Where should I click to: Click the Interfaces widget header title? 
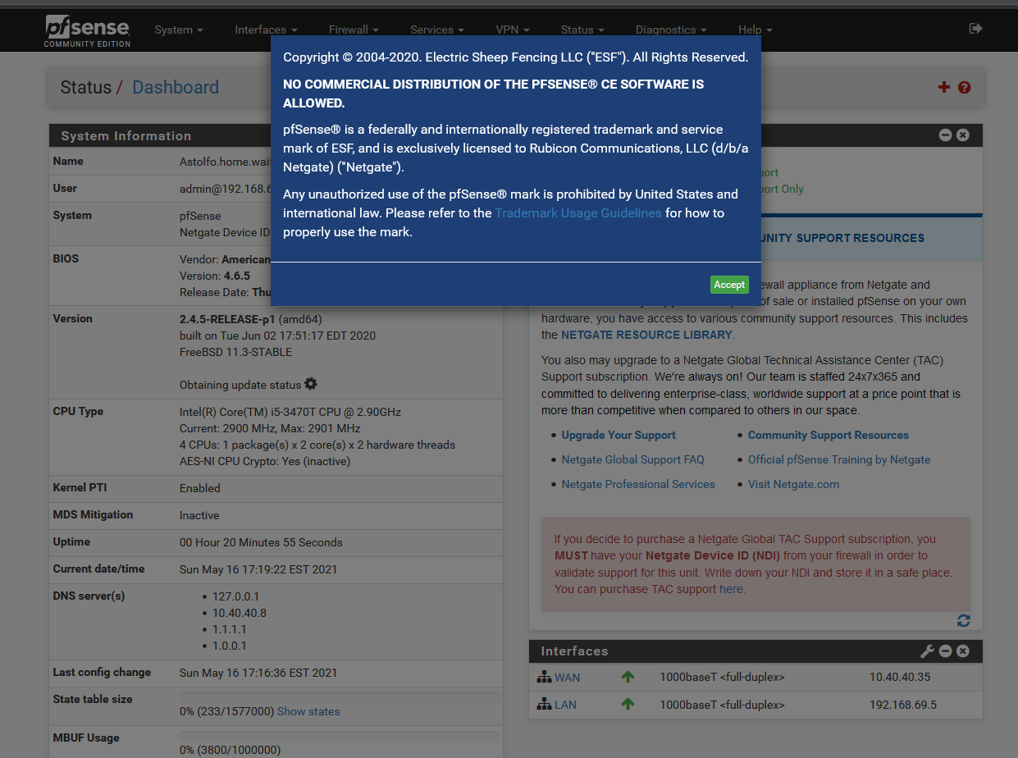click(x=574, y=651)
